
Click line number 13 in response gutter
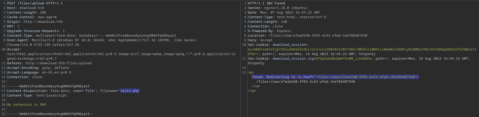[x=244, y=72]
